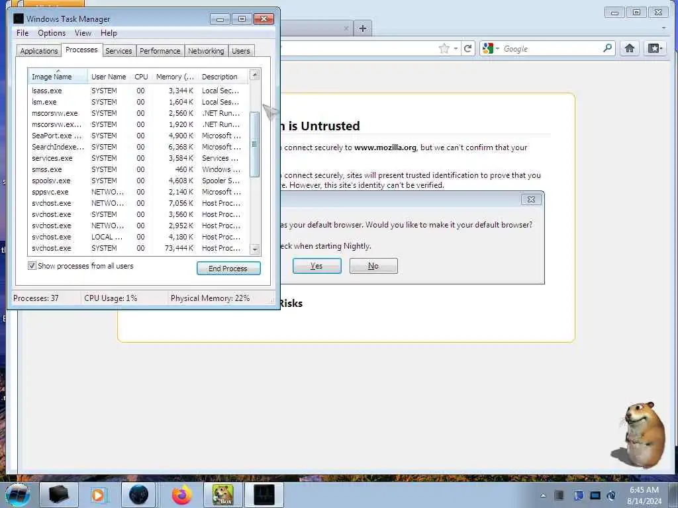Select the Task Manager taskbar button
Viewport: 678px width, 508px height.
264,495
